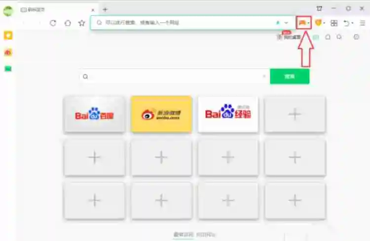
Task: Select the new tab page tab
Action: [57, 10]
